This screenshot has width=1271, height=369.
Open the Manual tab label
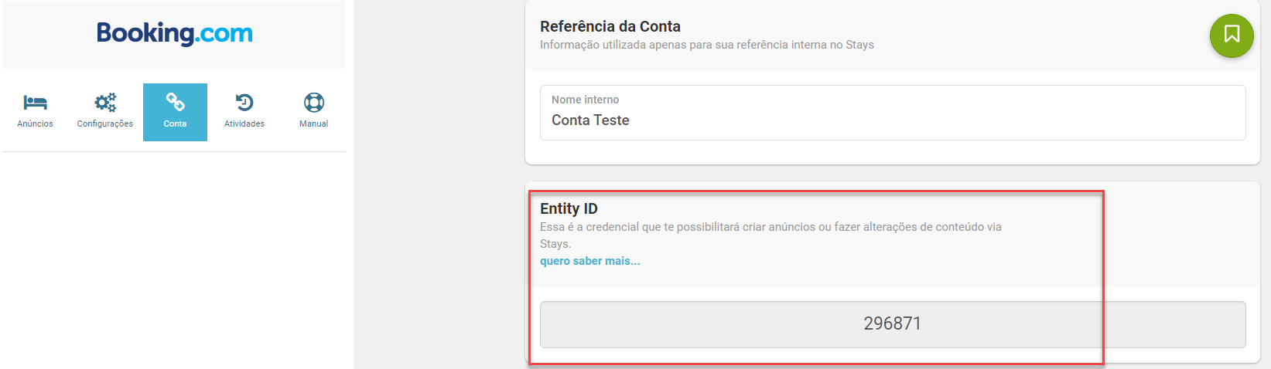tap(314, 124)
